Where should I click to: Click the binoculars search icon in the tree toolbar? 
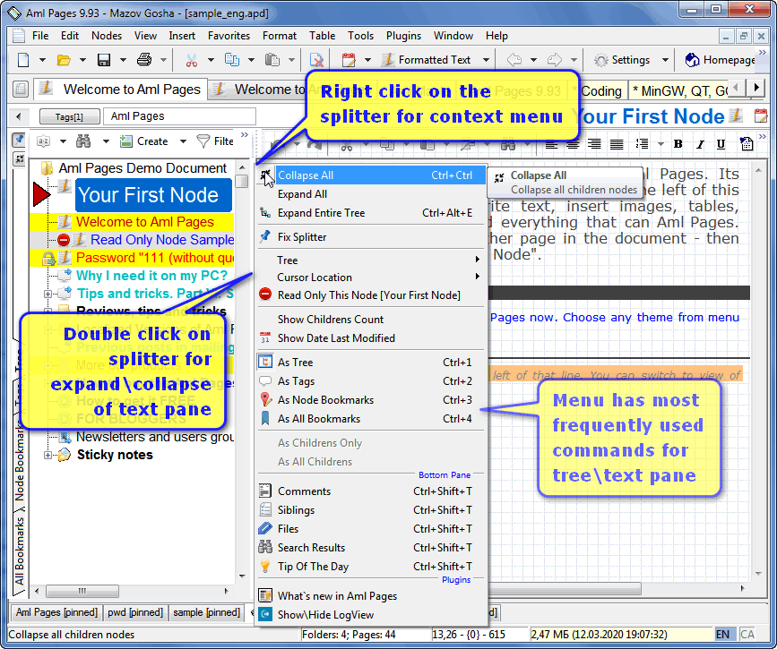(83, 141)
